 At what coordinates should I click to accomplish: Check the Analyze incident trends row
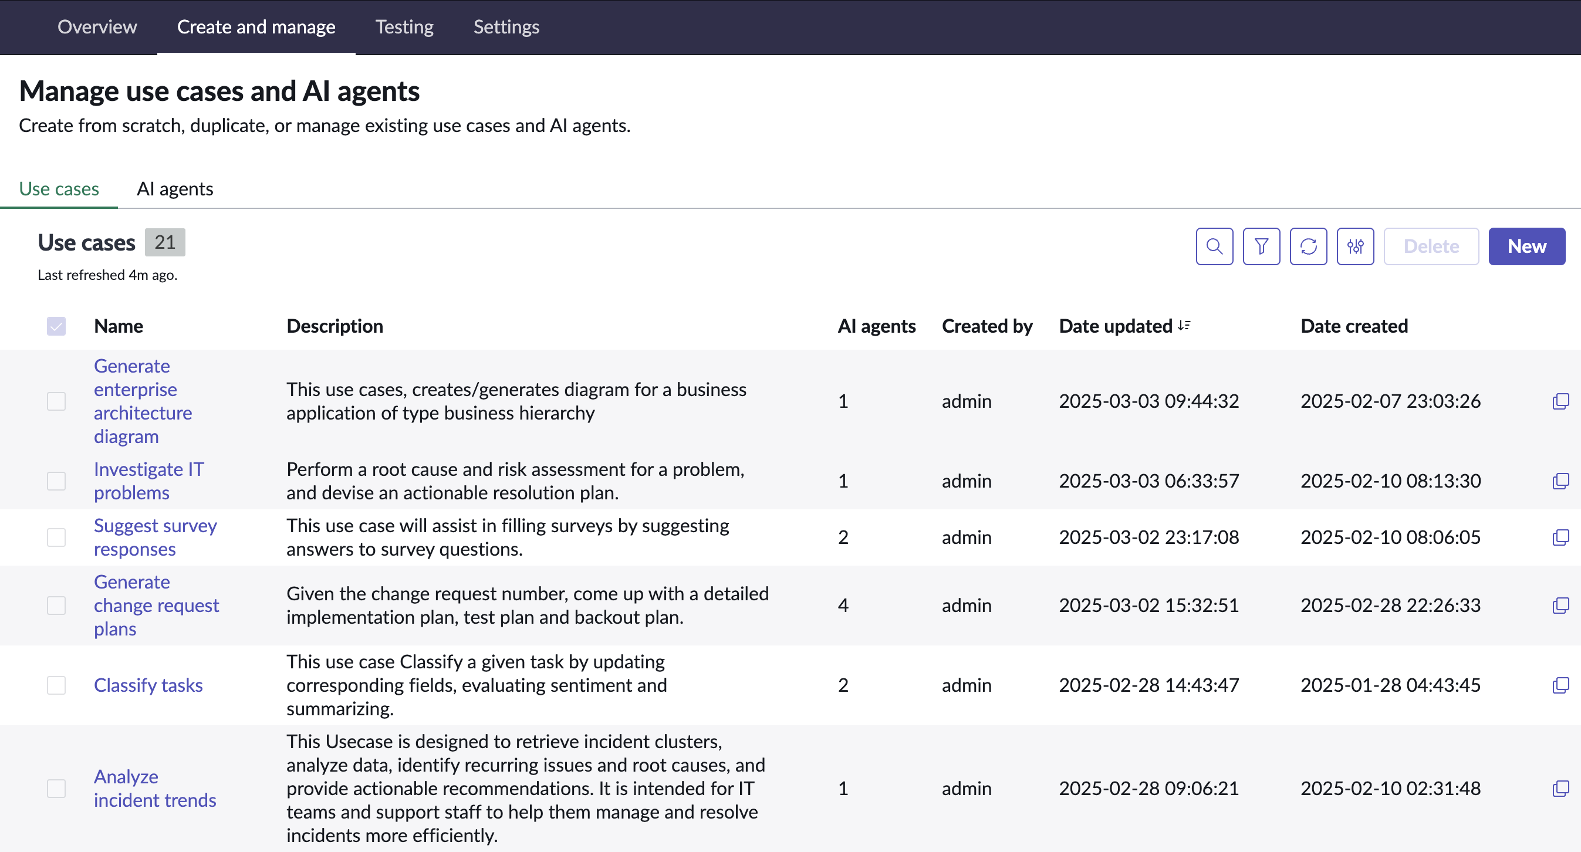point(56,788)
